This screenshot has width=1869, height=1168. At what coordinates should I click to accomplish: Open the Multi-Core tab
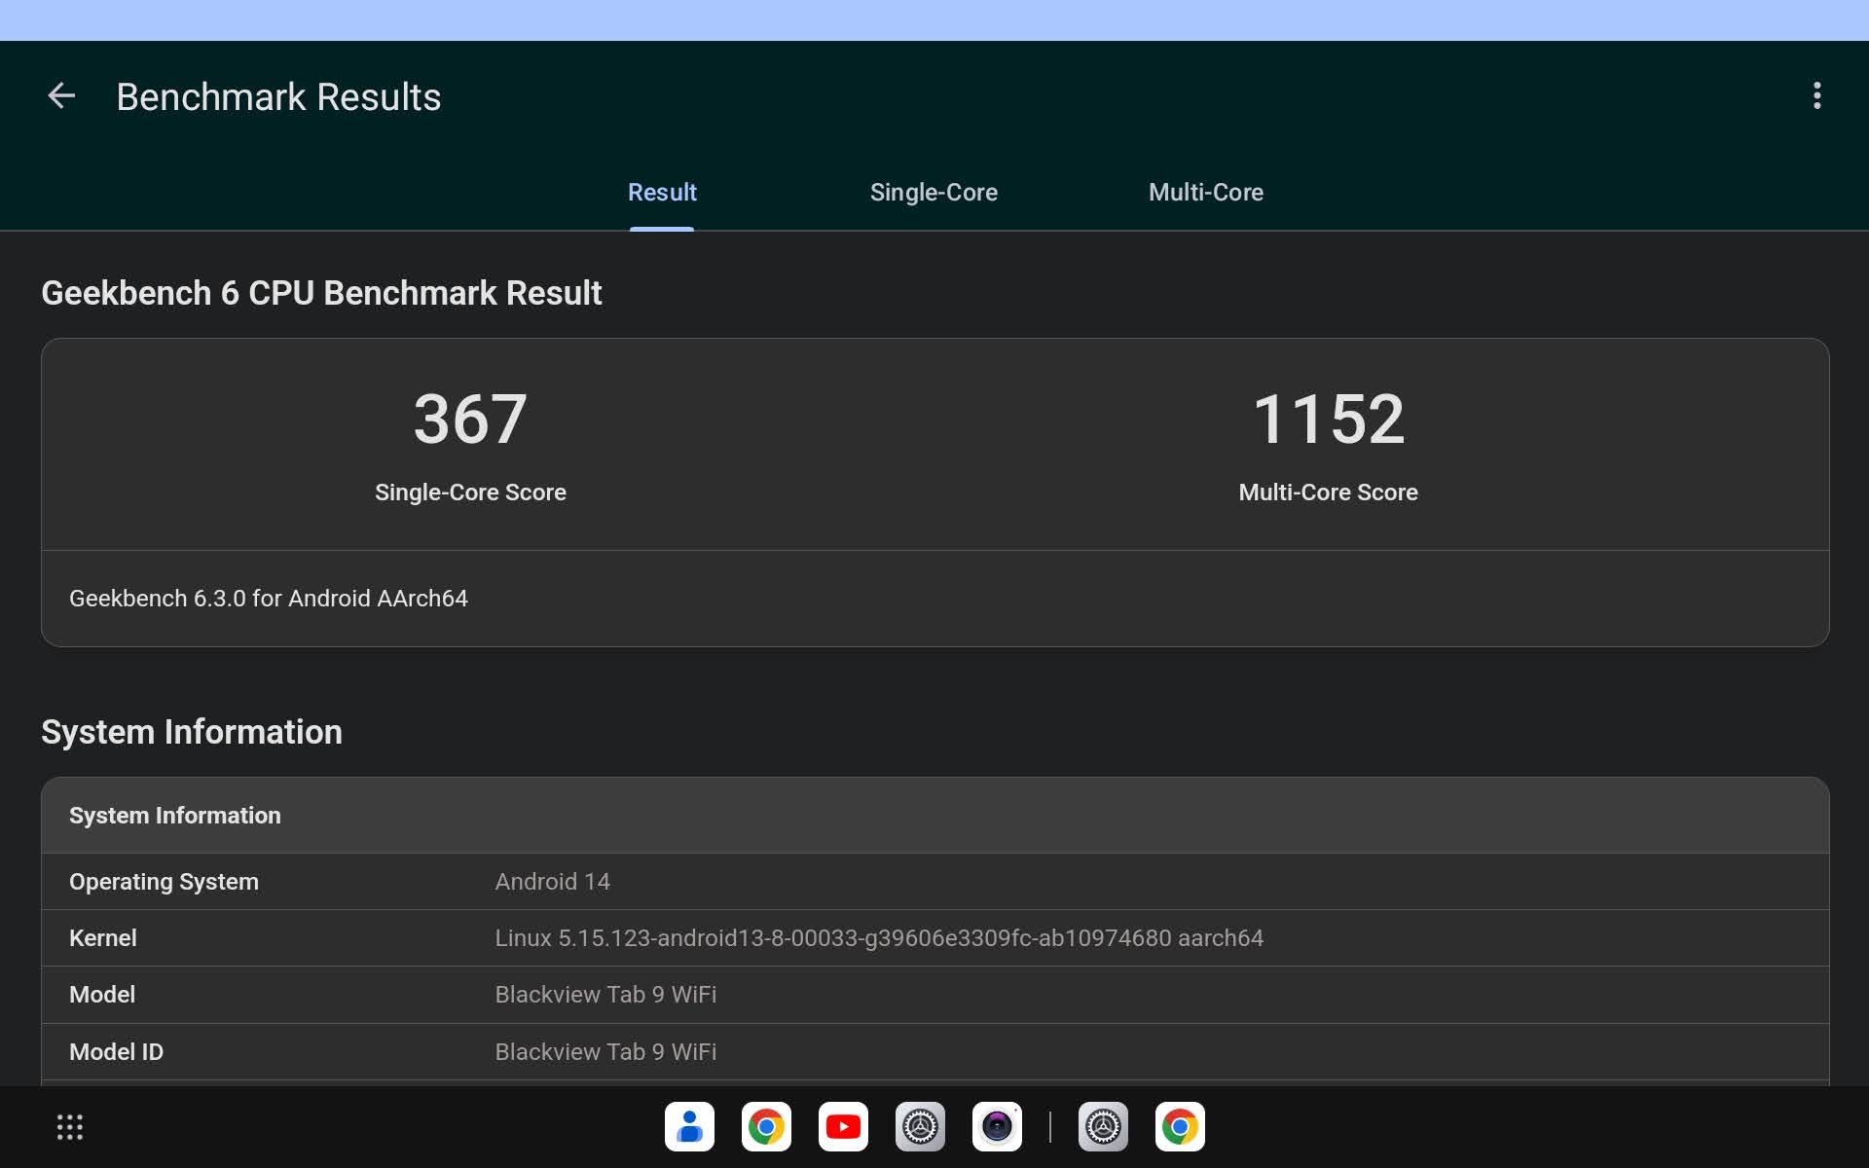tap(1205, 192)
